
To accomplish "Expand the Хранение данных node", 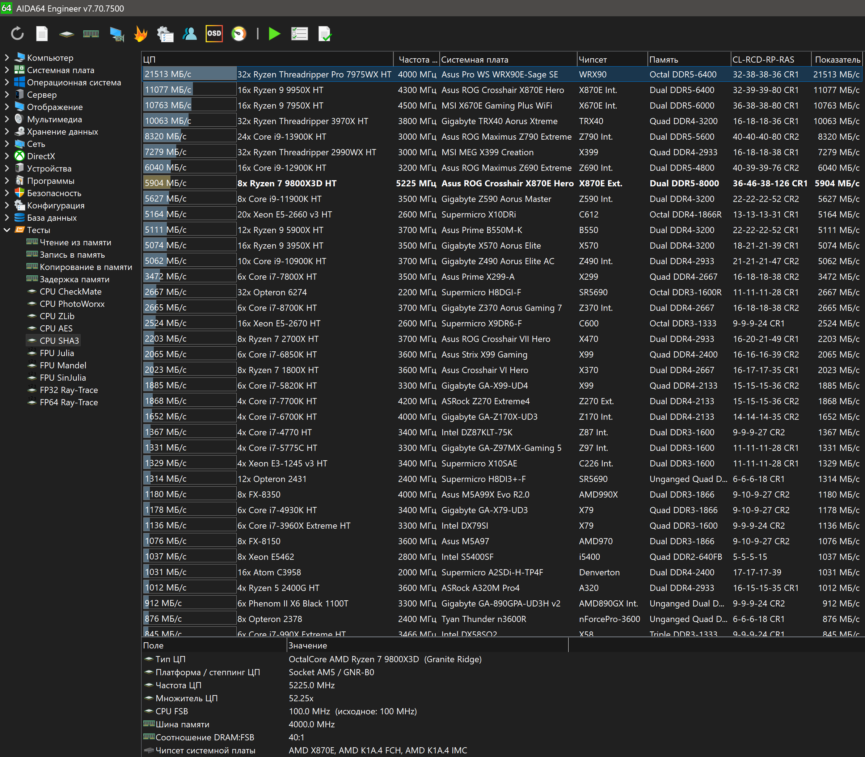I will coord(7,131).
